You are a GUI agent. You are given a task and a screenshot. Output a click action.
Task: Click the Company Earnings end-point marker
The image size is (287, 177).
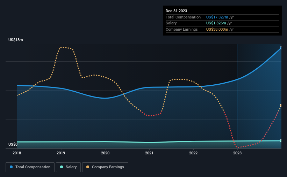click(x=281, y=106)
